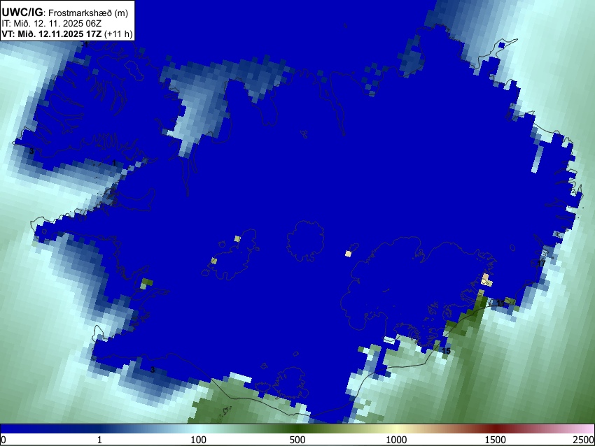Click the lone beige grid cell between the glacier outlines
Screen dimensions: 595x446
point(349,254)
